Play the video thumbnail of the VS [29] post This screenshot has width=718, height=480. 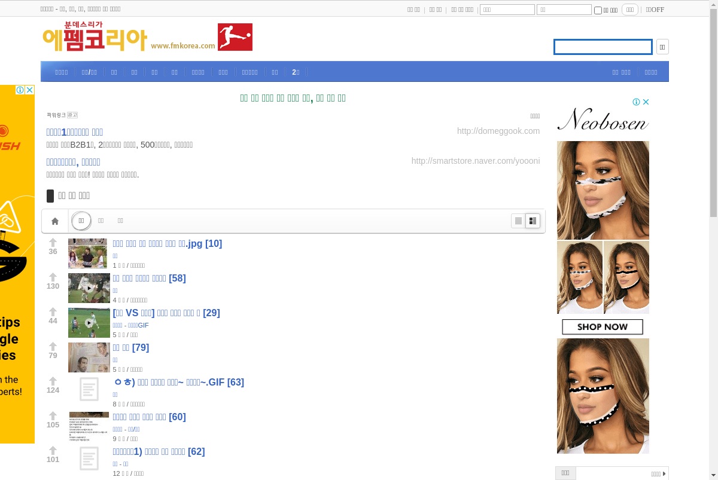89,323
